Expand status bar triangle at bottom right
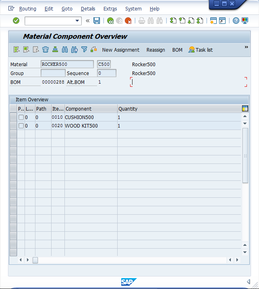The width and height of the screenshot is (259, 289). 249,281
